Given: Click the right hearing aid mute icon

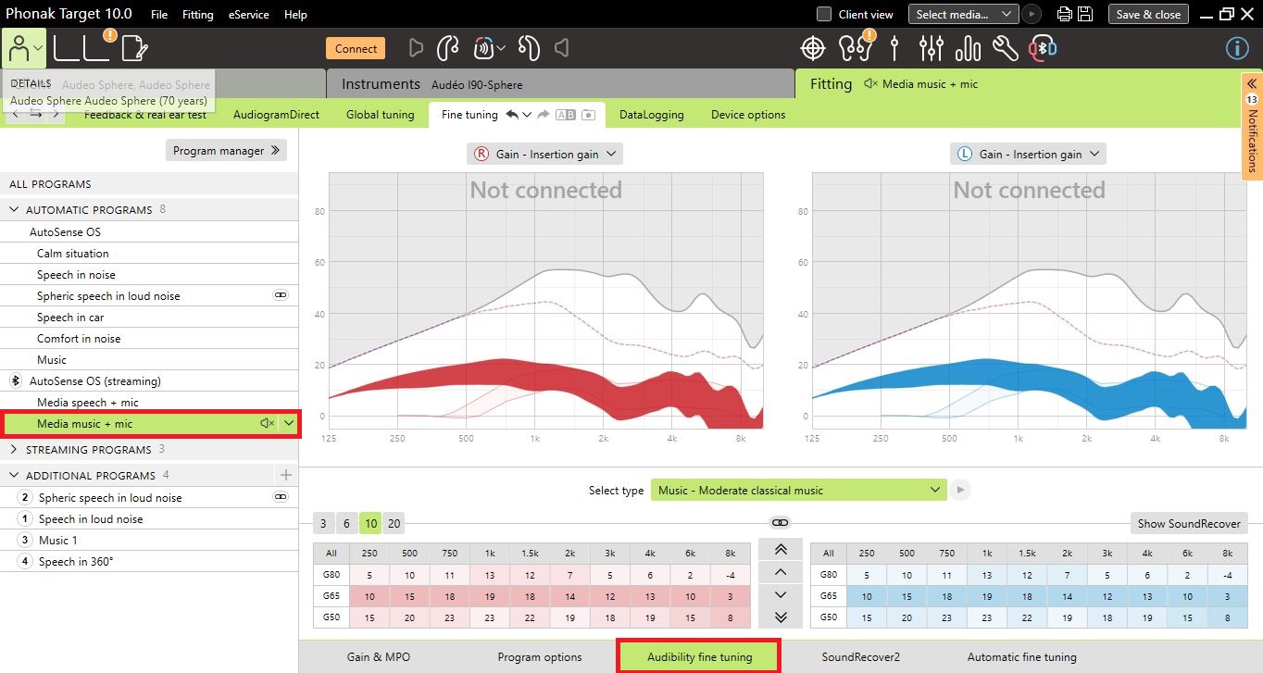Looking at the screenshot, I should (416, 48).
